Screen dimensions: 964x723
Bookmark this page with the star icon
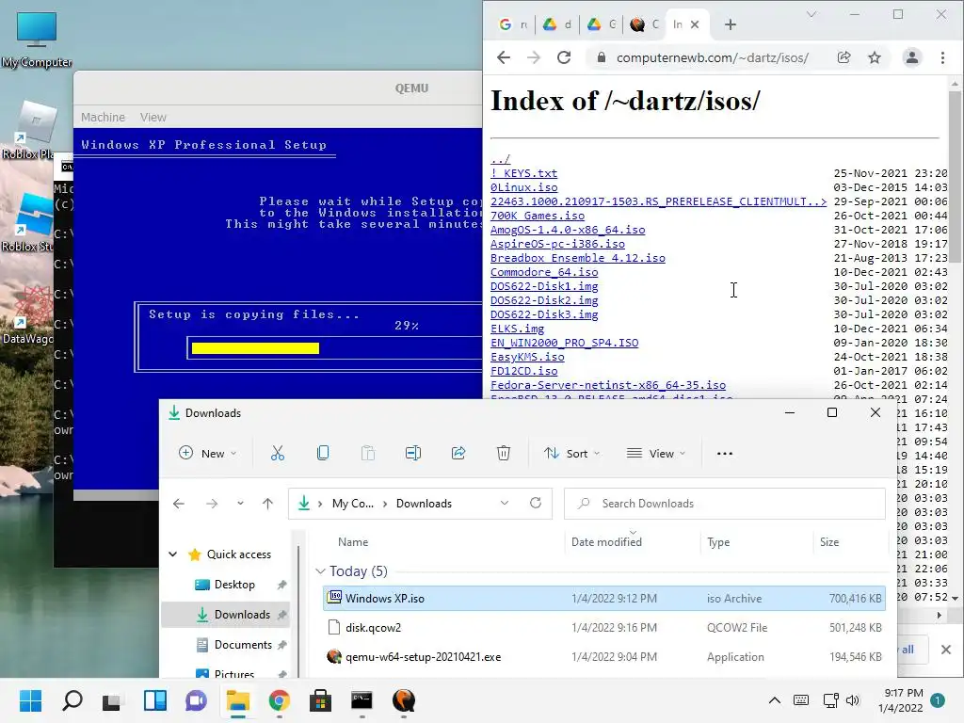click(x=875, y=57)
